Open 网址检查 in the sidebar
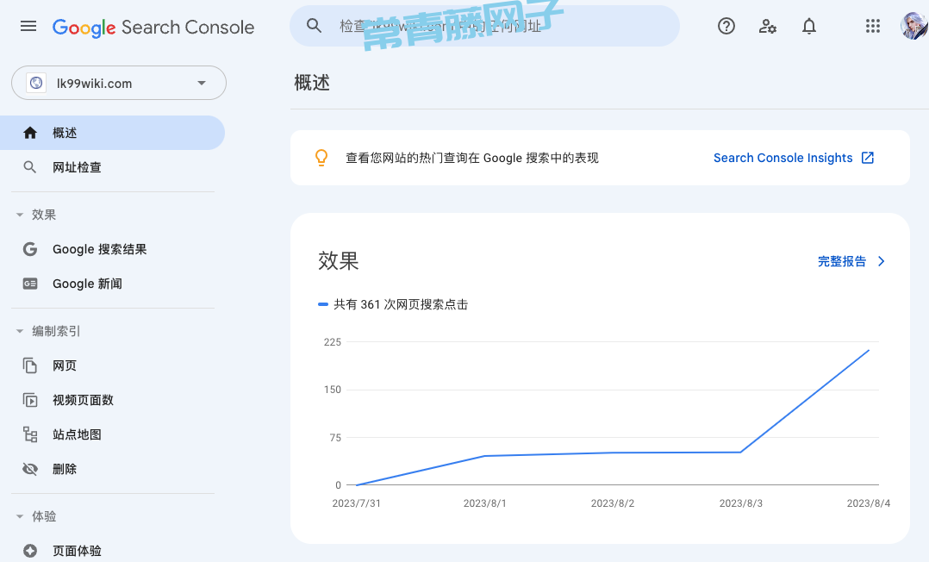 click(x=113, y=167)
